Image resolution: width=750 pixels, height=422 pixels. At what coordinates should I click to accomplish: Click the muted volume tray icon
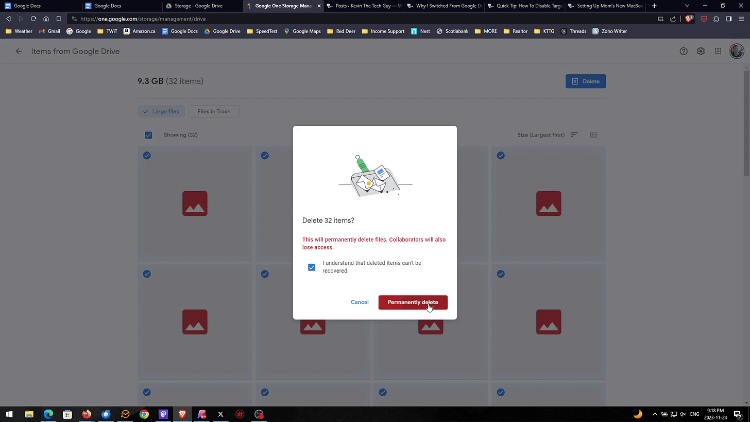683,414
